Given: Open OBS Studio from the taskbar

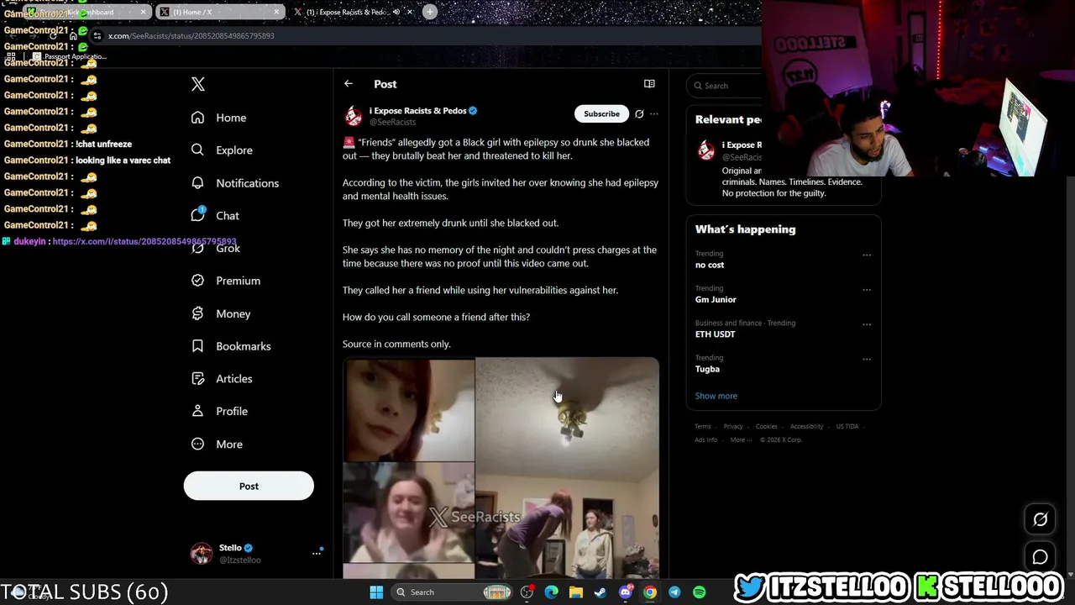Looking at the screenshot, I should pos(527,592).
